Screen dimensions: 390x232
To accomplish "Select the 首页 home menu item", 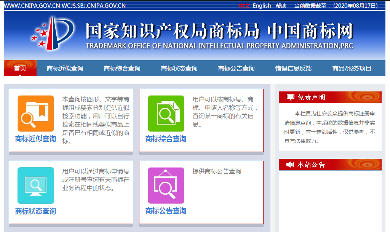I will pyautogui.click(x=20, y=68).
